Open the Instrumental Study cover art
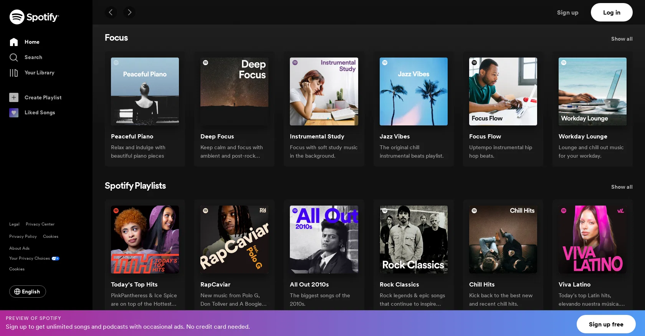This screenshot has height=336, width=645. coord(324,91)
